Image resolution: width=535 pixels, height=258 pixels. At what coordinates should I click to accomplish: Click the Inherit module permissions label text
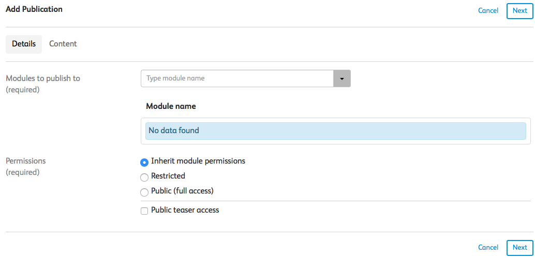tap(198, 161)
